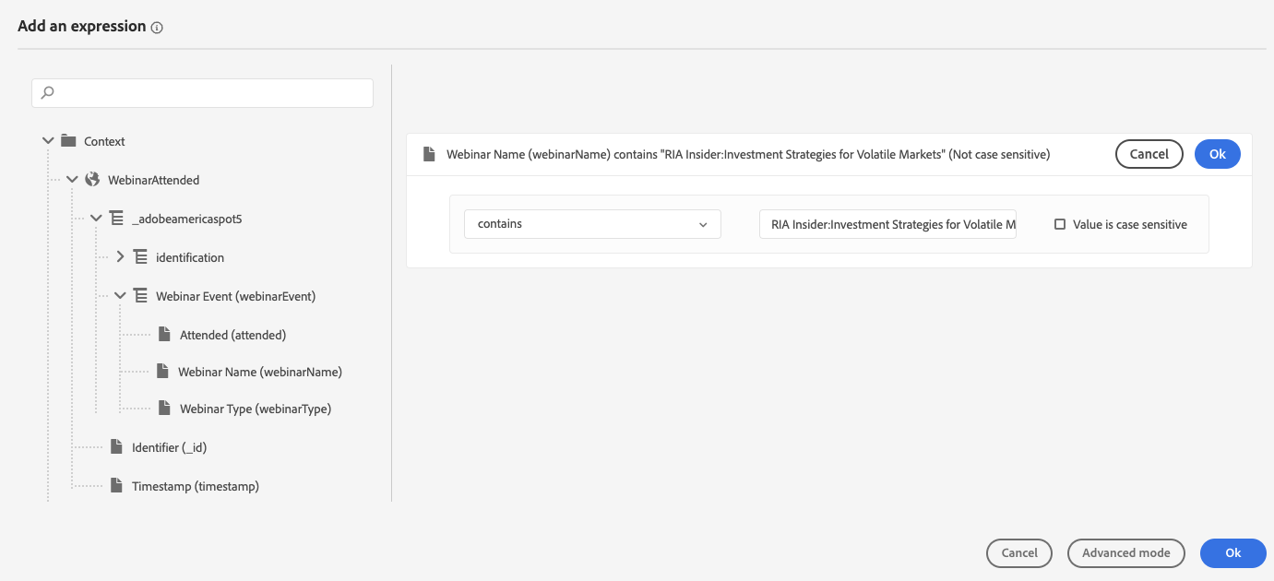Confirm the Webinar Name expression with Ok

coord(1218,154)
